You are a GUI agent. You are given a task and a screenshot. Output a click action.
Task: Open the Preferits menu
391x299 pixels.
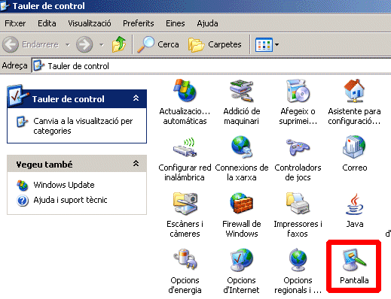pyautogui.click(x=139, y=23)
